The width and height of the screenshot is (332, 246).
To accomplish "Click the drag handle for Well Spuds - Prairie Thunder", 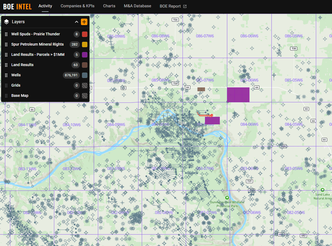I will [6, 34].
